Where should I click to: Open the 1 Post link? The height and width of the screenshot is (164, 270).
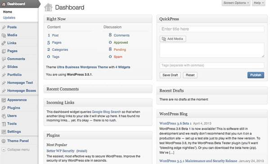53,35
